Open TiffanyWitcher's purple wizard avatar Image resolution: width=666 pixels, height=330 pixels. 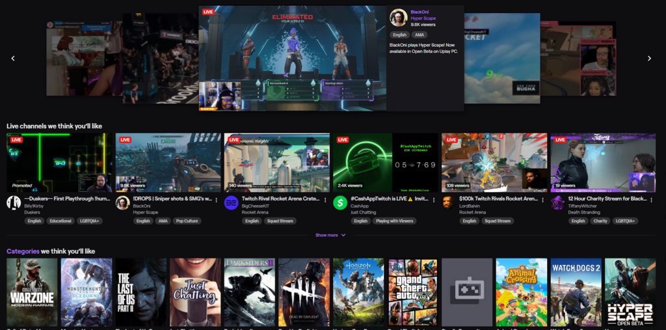(557, 202)
